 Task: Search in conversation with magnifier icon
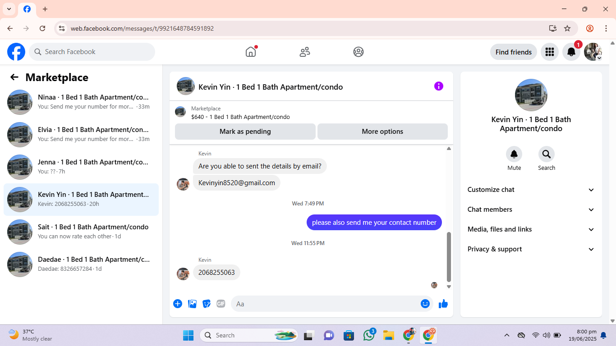(547, 154)
